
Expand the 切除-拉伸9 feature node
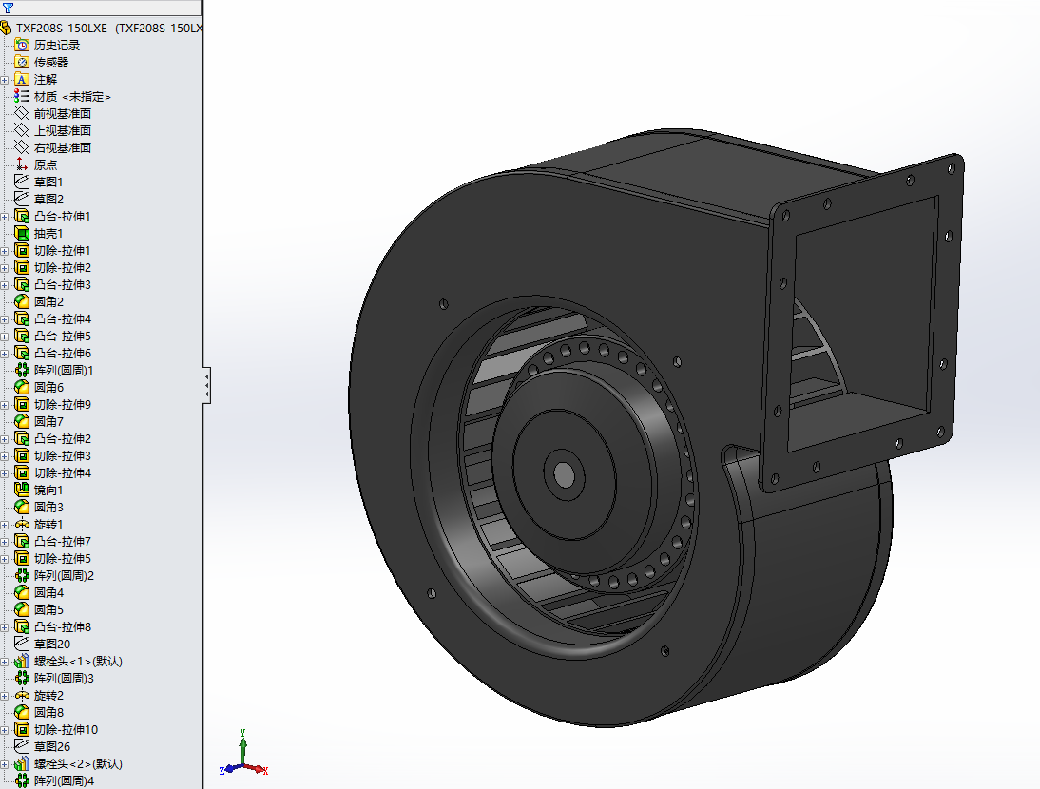[5, 405]
